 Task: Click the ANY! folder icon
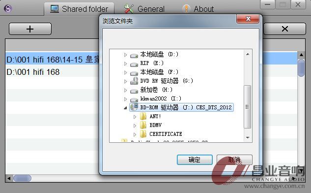coord(143,116)
